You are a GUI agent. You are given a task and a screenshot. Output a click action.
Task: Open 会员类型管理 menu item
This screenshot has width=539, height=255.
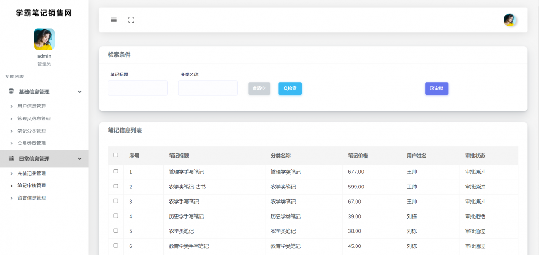[32, 143]
